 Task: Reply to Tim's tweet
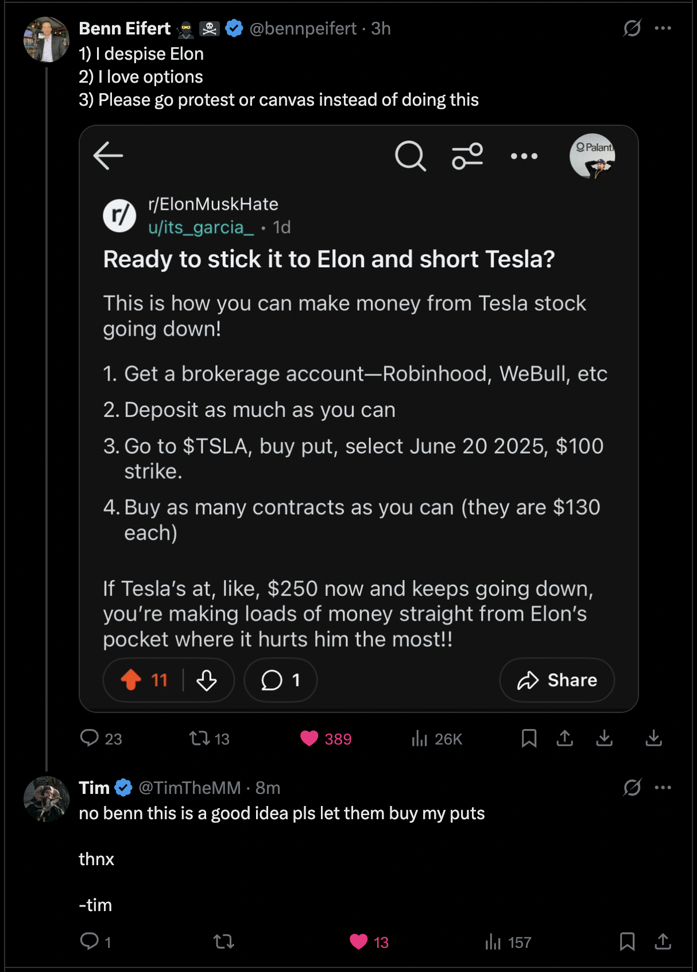pyautogui.click(x=90, y=942)
